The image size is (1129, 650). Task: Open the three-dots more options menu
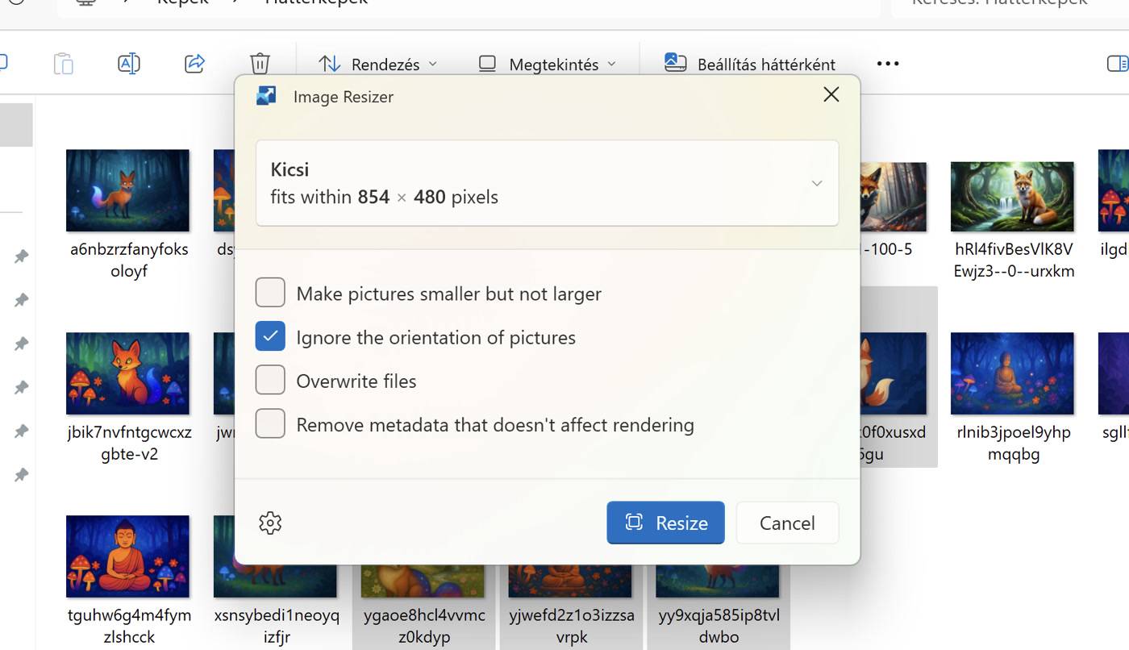click(888, 64)
